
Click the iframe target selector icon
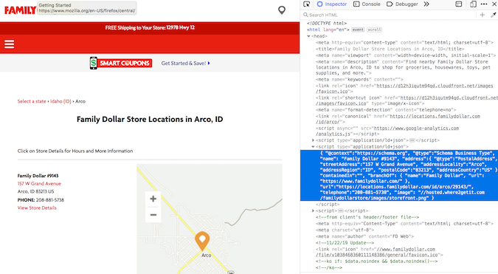459,4
